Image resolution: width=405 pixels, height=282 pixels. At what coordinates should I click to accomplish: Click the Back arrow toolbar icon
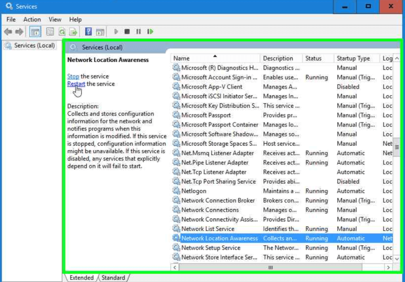click(8, 32)
